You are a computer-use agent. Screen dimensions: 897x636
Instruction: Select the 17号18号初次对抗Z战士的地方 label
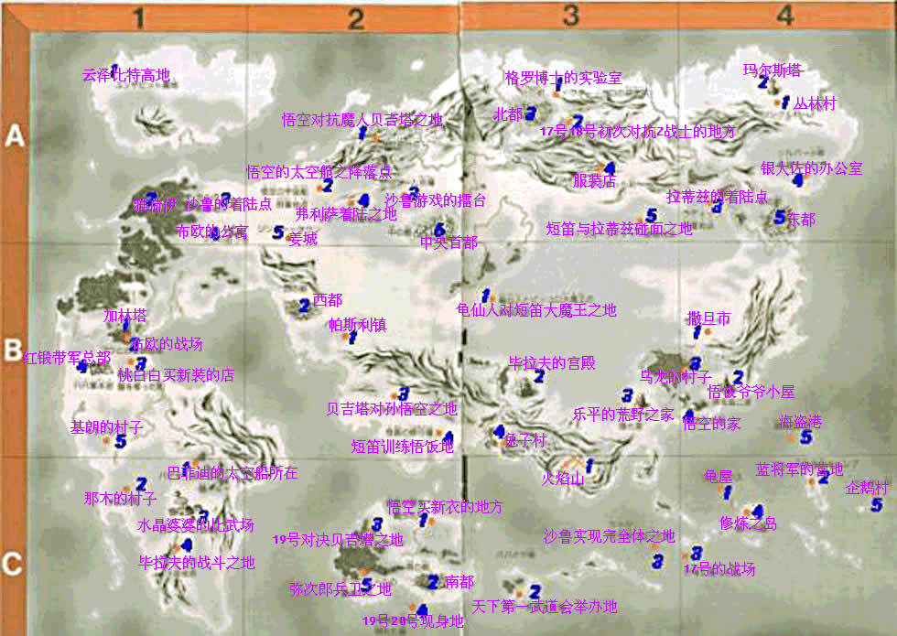click(638, 132)
